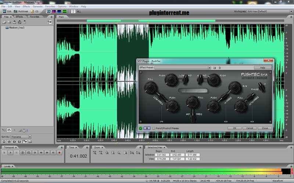Click OK in the PushTec plugin dialog
Viewport: 294px width, 183px height.
pyautogui.click(x=234, y=128)
